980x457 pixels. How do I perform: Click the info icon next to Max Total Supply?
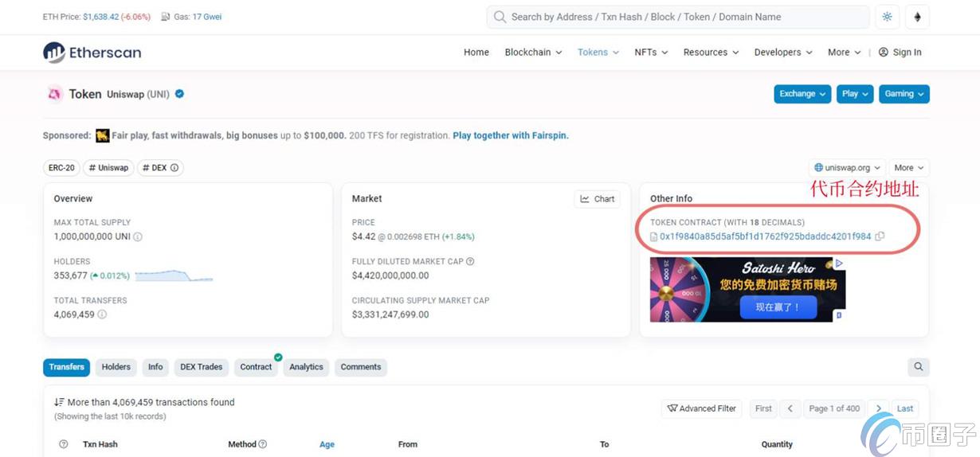pos(138,237)
